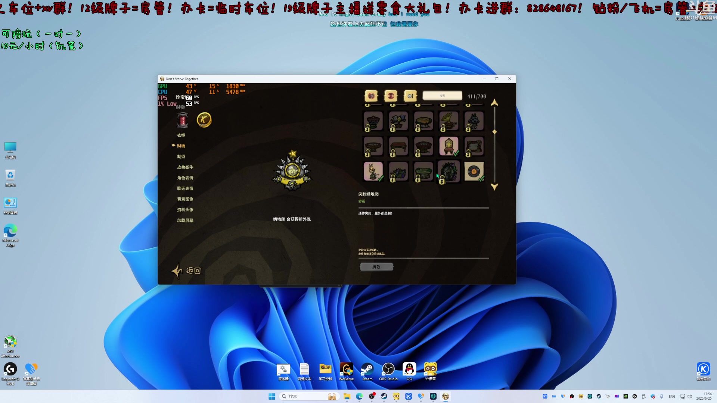Select the locked thorny snurtle mound skin
This screenshot has width=717, height=403.
(x=449, y=171)
